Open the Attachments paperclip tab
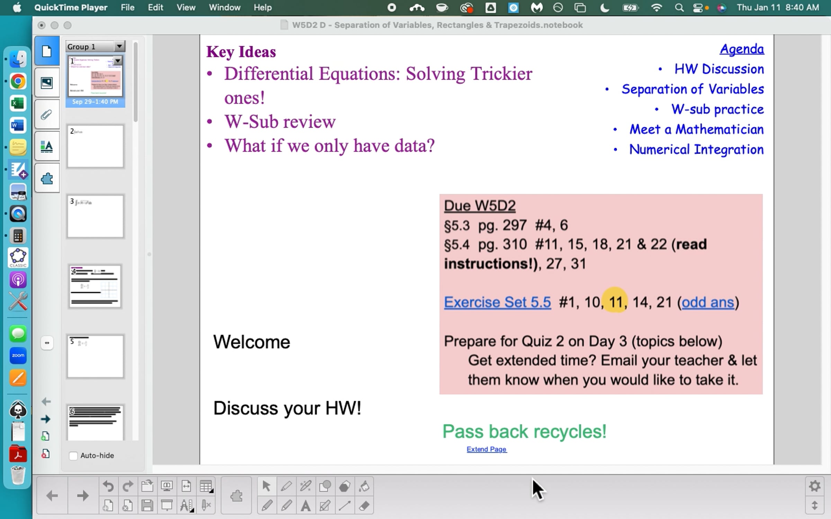This screenshot has height=519, width=831. 47,115
